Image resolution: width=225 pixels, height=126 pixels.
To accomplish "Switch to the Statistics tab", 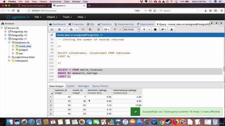I will pos(104,24).
